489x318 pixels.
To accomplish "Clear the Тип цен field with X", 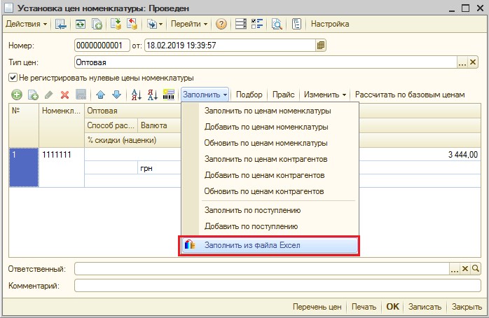I will tap(473, 62).
